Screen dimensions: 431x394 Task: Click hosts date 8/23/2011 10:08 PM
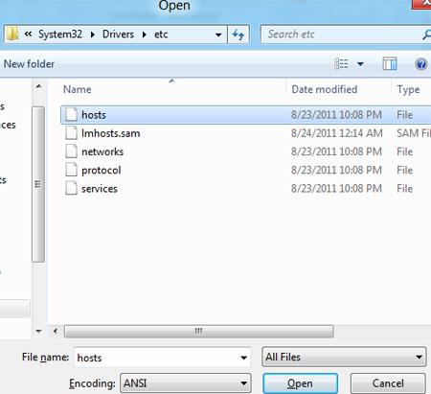tap(336, 115)
